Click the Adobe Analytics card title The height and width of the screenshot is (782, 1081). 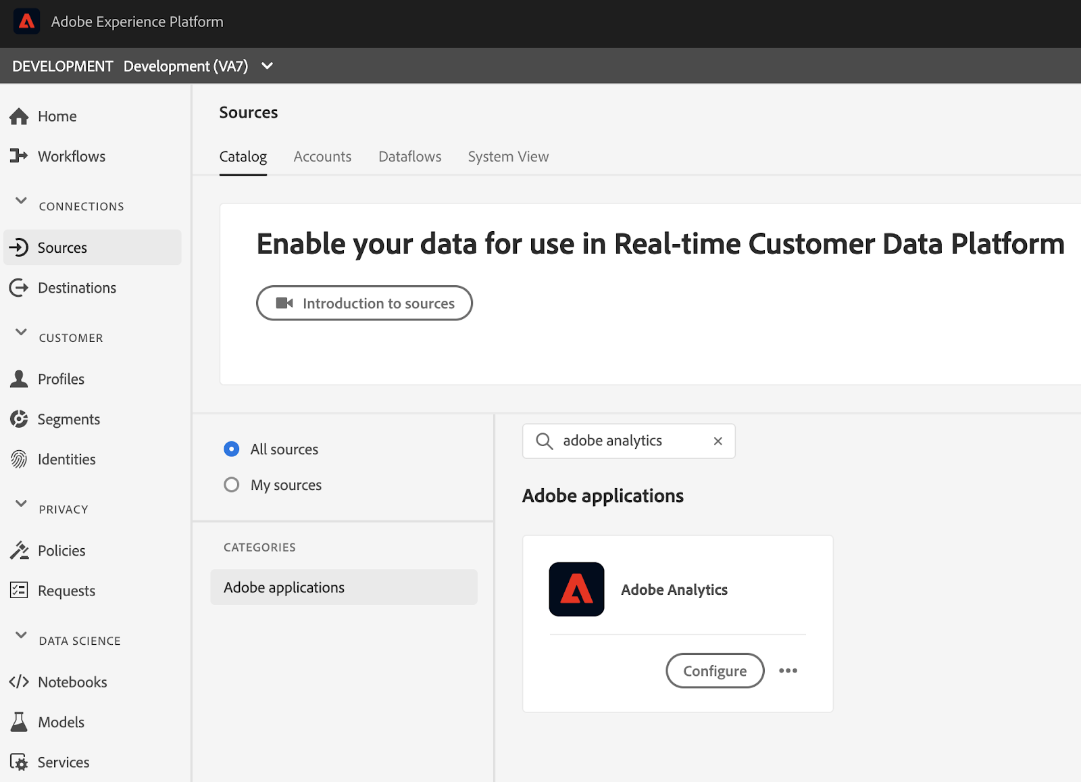click(x=674, y=589)
